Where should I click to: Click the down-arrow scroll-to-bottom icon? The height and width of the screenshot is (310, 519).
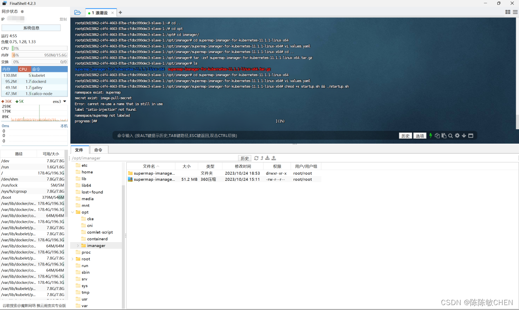point(464,136)
